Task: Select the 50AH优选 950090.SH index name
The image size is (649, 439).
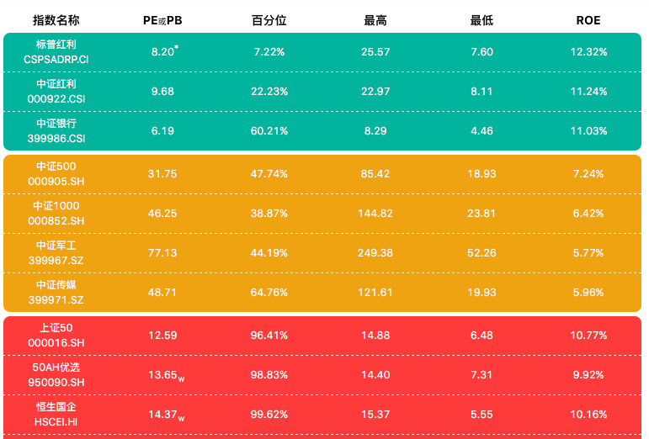Action: coord(56,374)
